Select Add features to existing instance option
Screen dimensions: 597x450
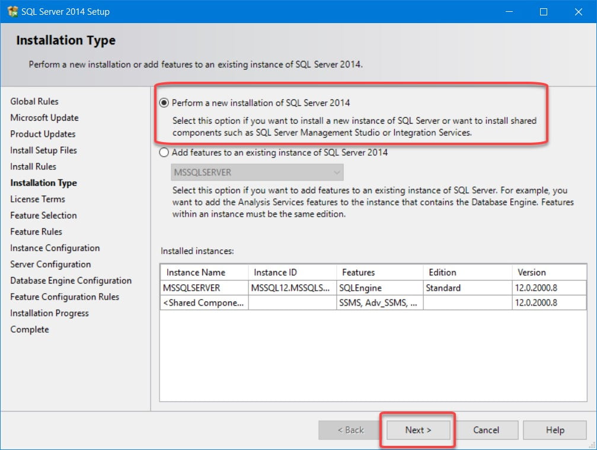[x=164, y=153]
